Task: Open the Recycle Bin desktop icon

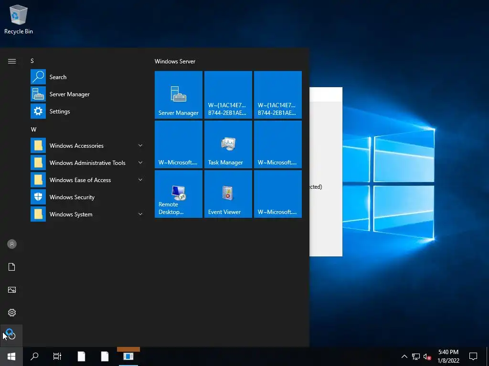Action: pos(19,19)
